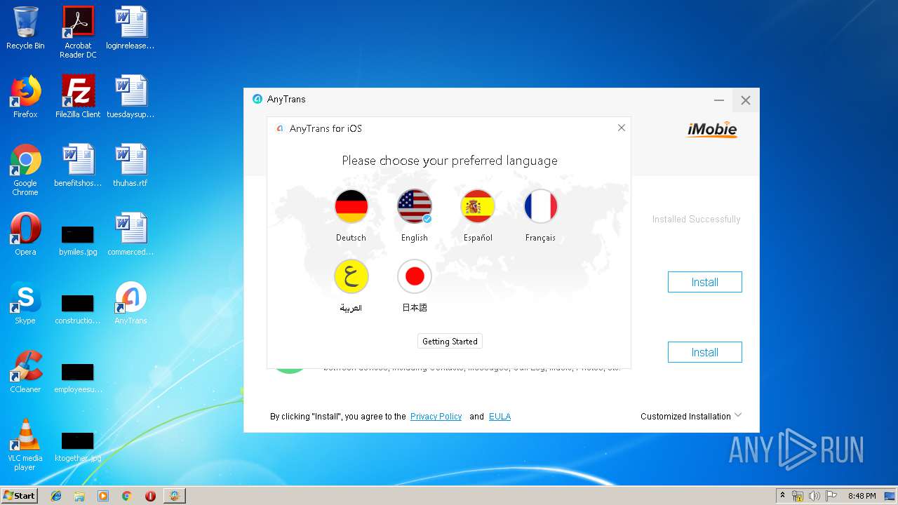Launch Google Chrome from desktop
898x505 pixels.
(x=25, y=170)
